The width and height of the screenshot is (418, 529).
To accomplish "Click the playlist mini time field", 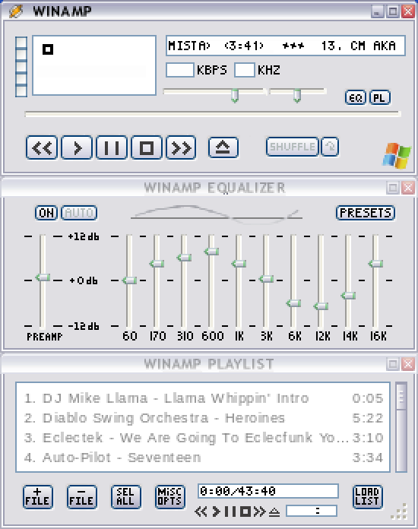I will pyautogui.click(x=312, y=511).
